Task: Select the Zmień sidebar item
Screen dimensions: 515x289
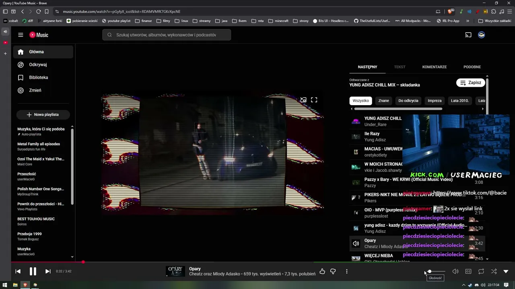Action: point(43,90)
